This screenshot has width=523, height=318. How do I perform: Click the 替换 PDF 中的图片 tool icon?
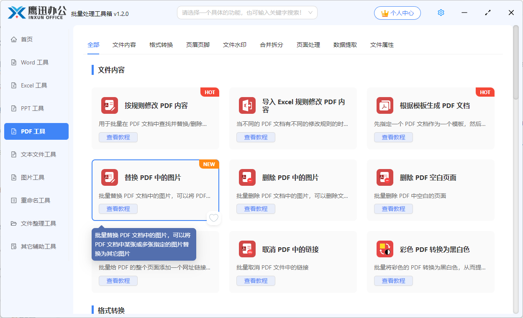pyautogui.click(x=109, y=177)
